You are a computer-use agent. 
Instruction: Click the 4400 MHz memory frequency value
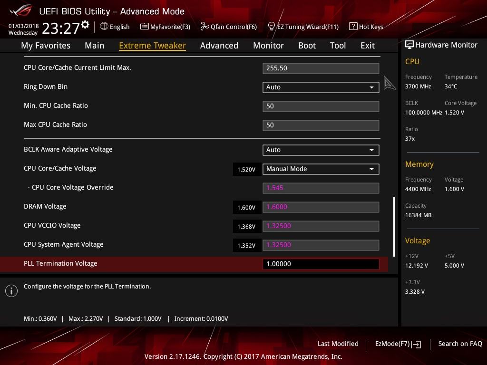pos(418,189)
